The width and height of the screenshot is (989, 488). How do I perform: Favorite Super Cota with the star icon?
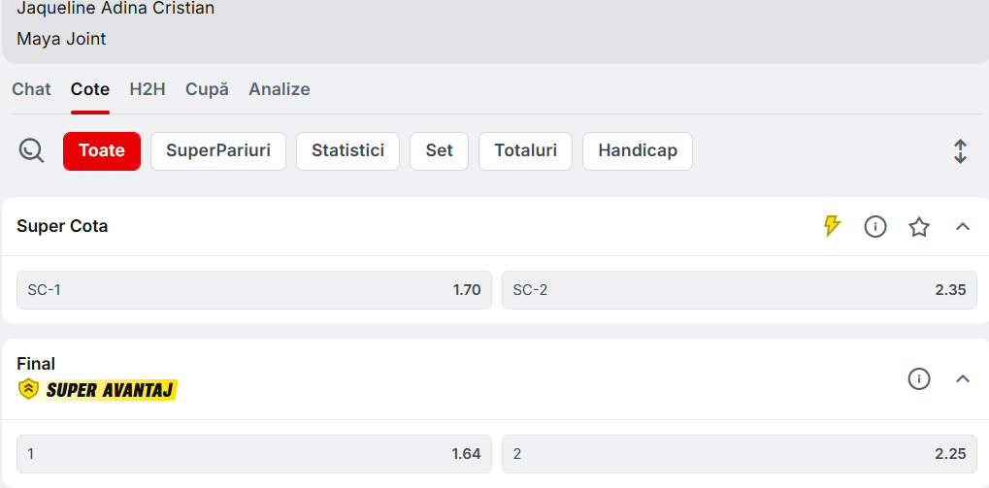[919, 227]
